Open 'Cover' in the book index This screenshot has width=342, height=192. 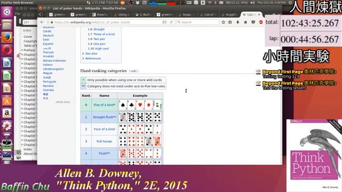coord(28,37)
